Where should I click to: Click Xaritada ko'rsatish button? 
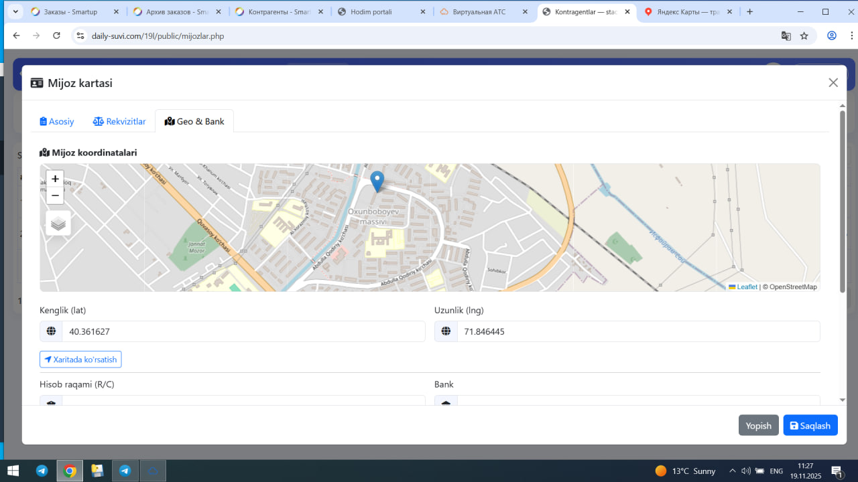[x=80, y=359]
